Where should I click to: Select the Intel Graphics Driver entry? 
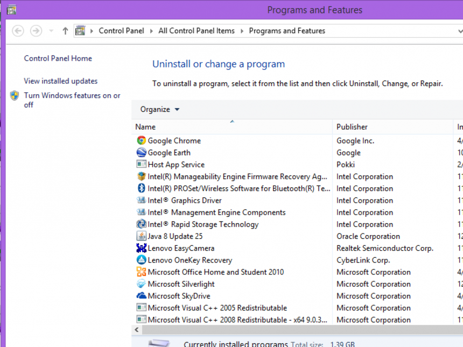point(185,200)
